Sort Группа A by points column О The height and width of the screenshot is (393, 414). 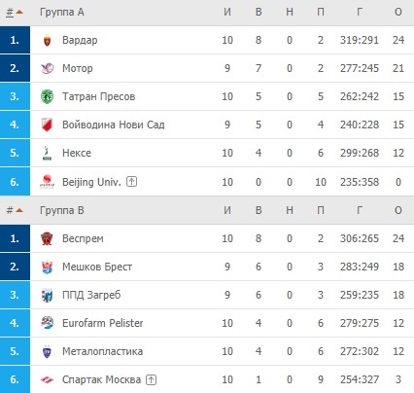398,13
